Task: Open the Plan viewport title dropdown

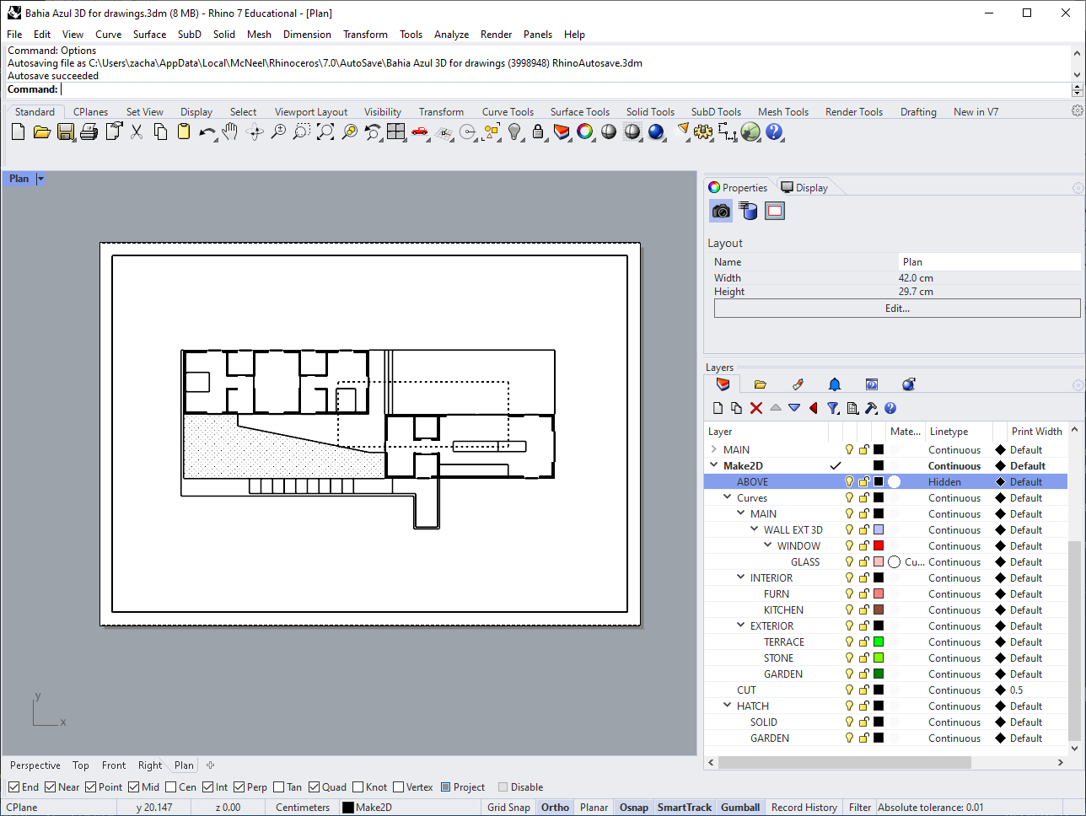Action: pos(40,179)
